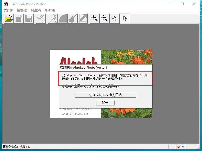The height and width of the screenshot is (151, 202).
Task: Open the 编辑(E) menu
Action: [22, 10]
